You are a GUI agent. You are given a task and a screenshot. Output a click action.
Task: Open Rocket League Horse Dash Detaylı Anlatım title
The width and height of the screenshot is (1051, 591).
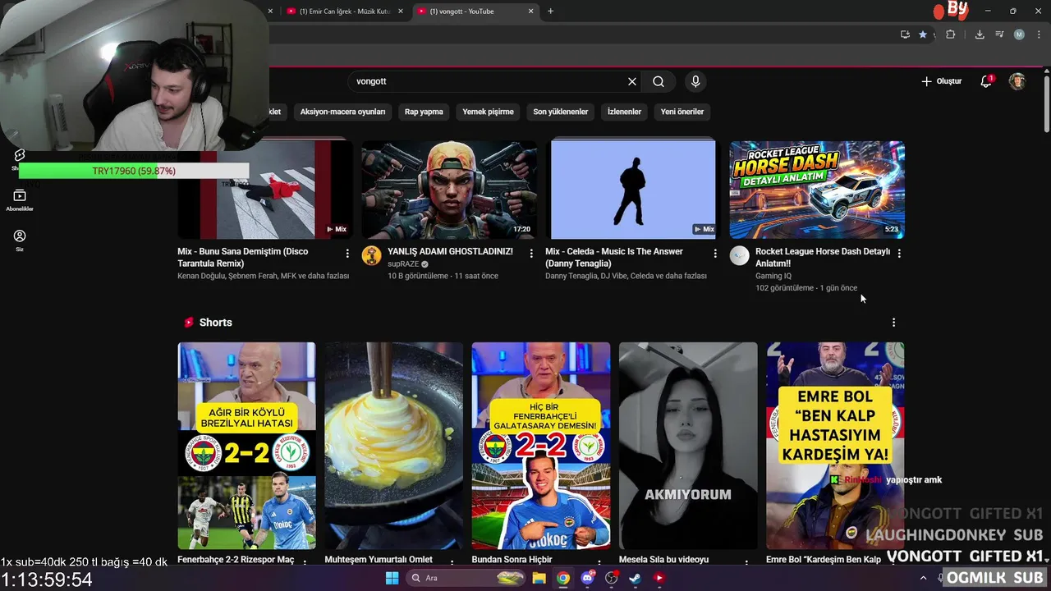[x=823, y=257]
